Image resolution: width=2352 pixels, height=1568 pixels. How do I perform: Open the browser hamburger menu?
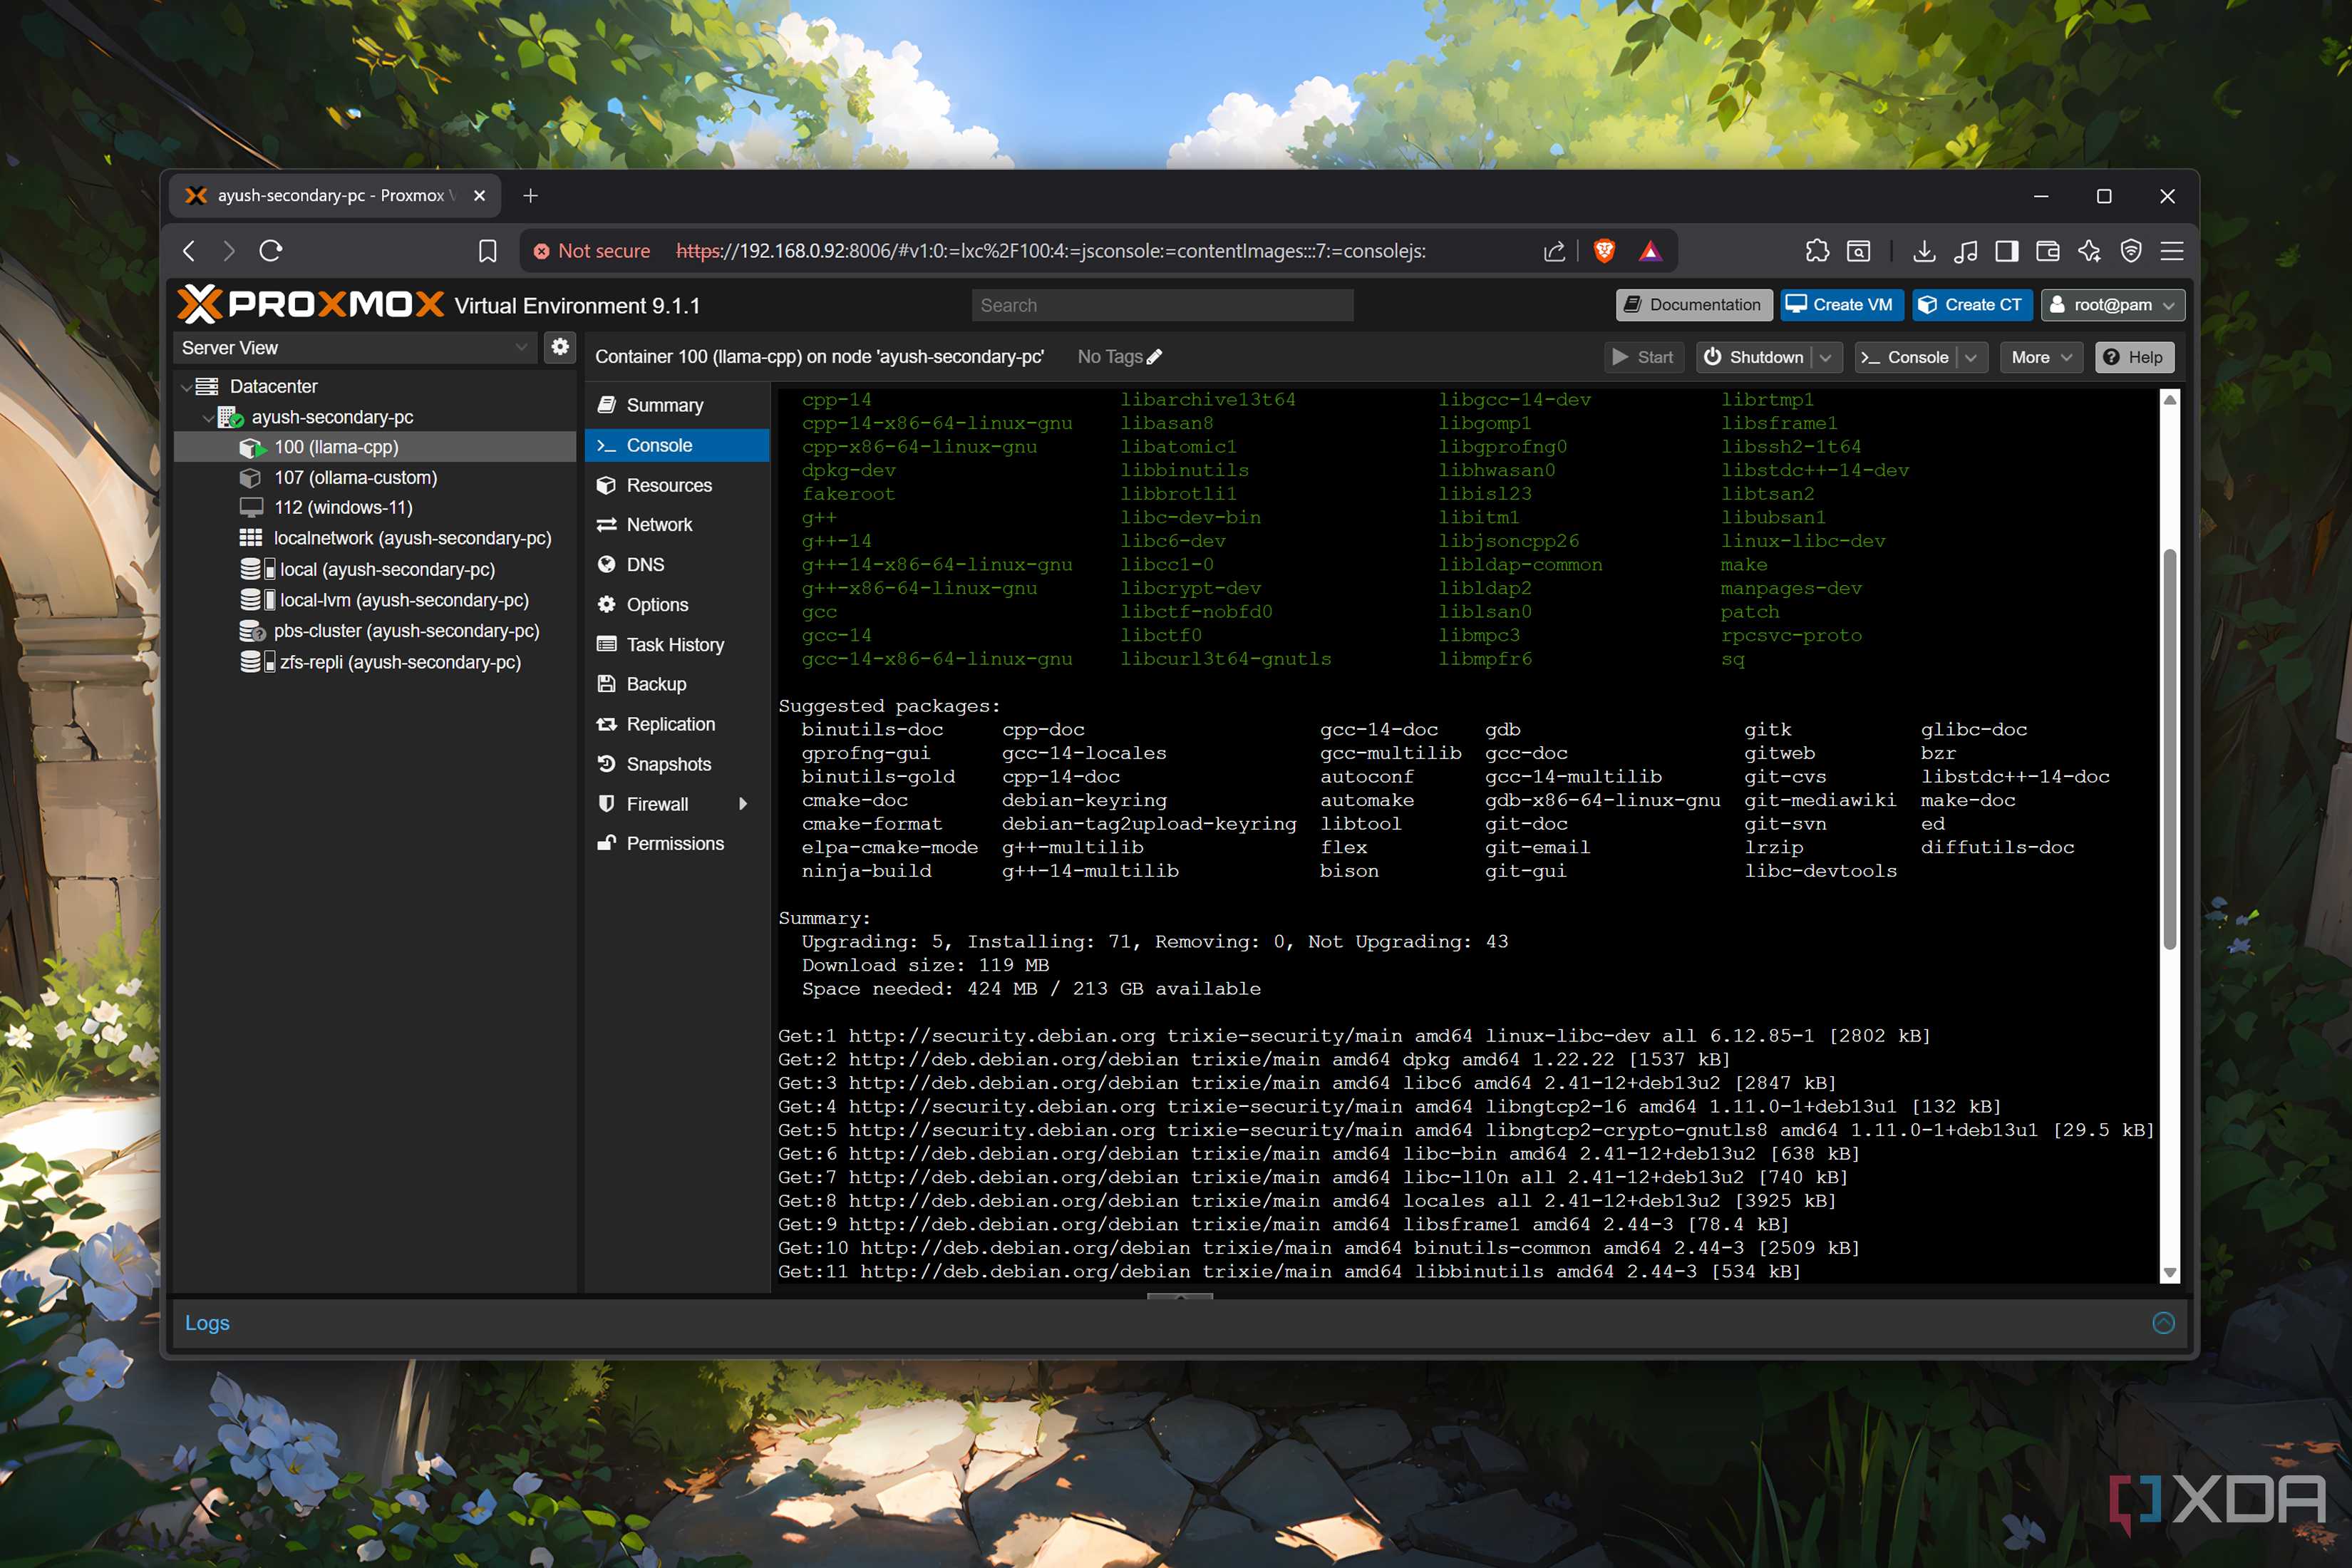click(x=2172, y=251)
